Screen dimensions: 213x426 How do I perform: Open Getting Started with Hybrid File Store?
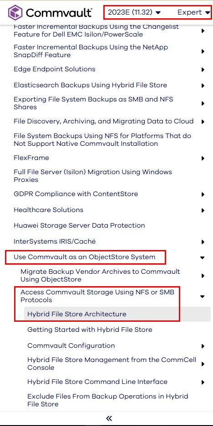(90, 330)
